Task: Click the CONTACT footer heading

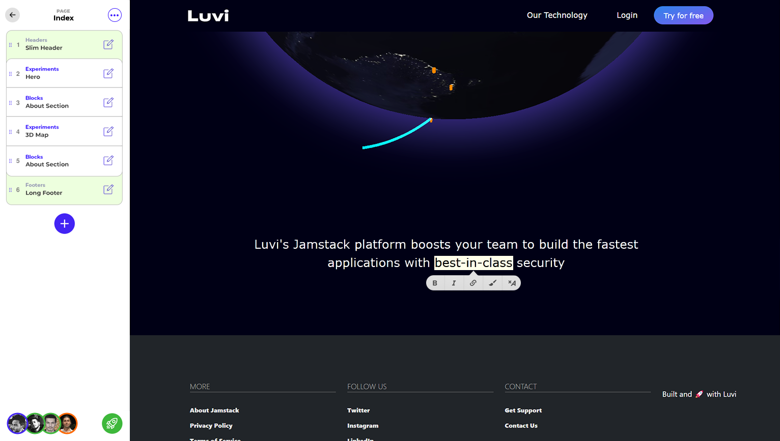Action: coord(520,387)
